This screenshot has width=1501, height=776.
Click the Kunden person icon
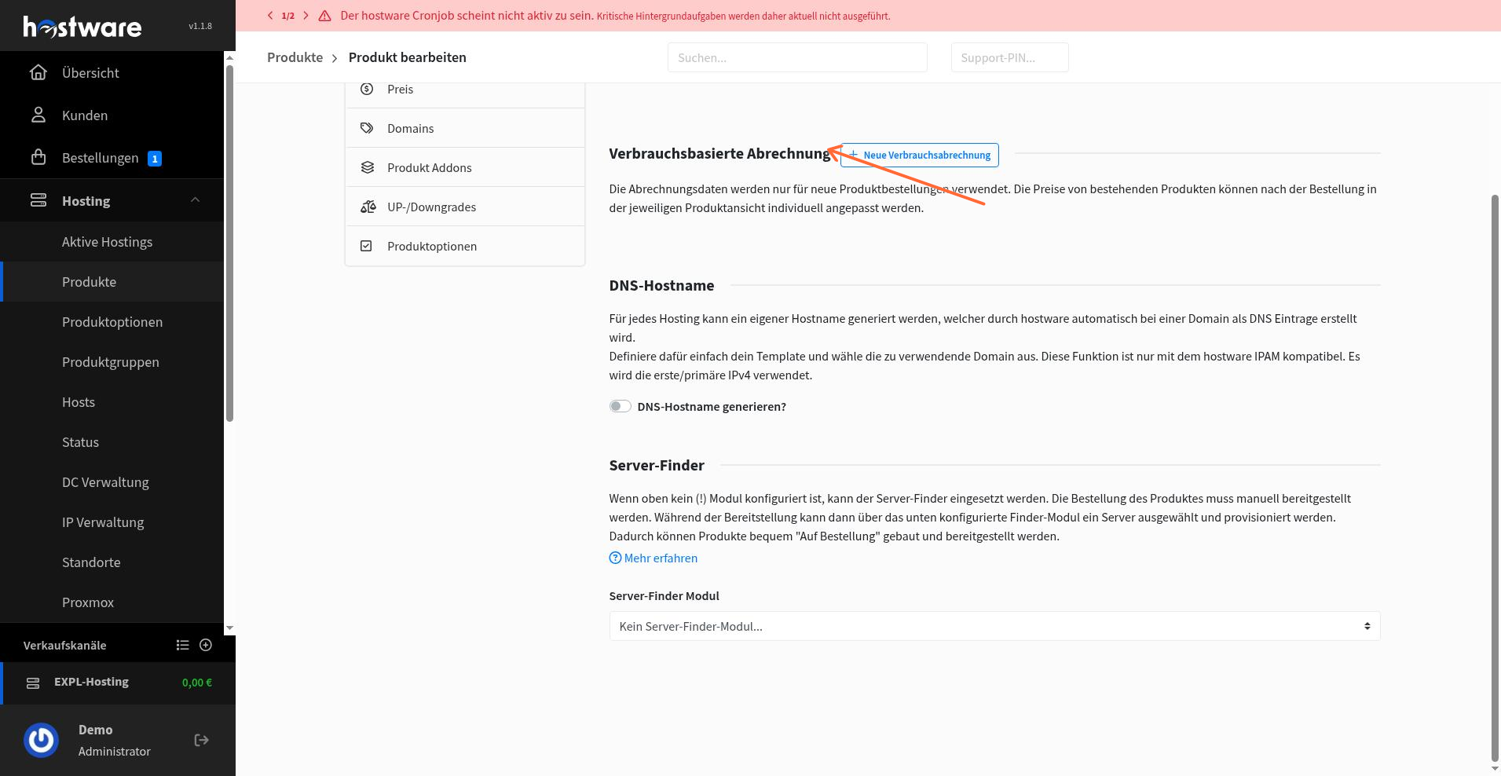coord(38,115)
